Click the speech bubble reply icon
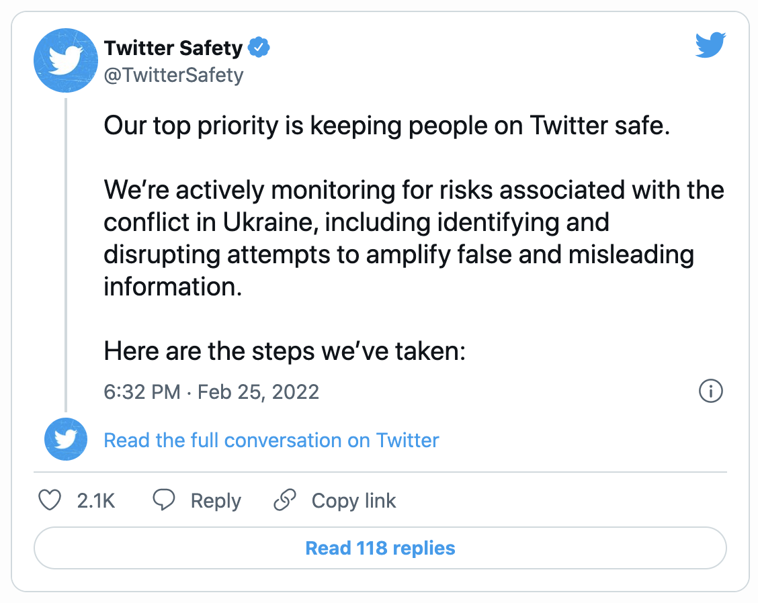This screenshot has height=603, width=758. pos(164,500)
